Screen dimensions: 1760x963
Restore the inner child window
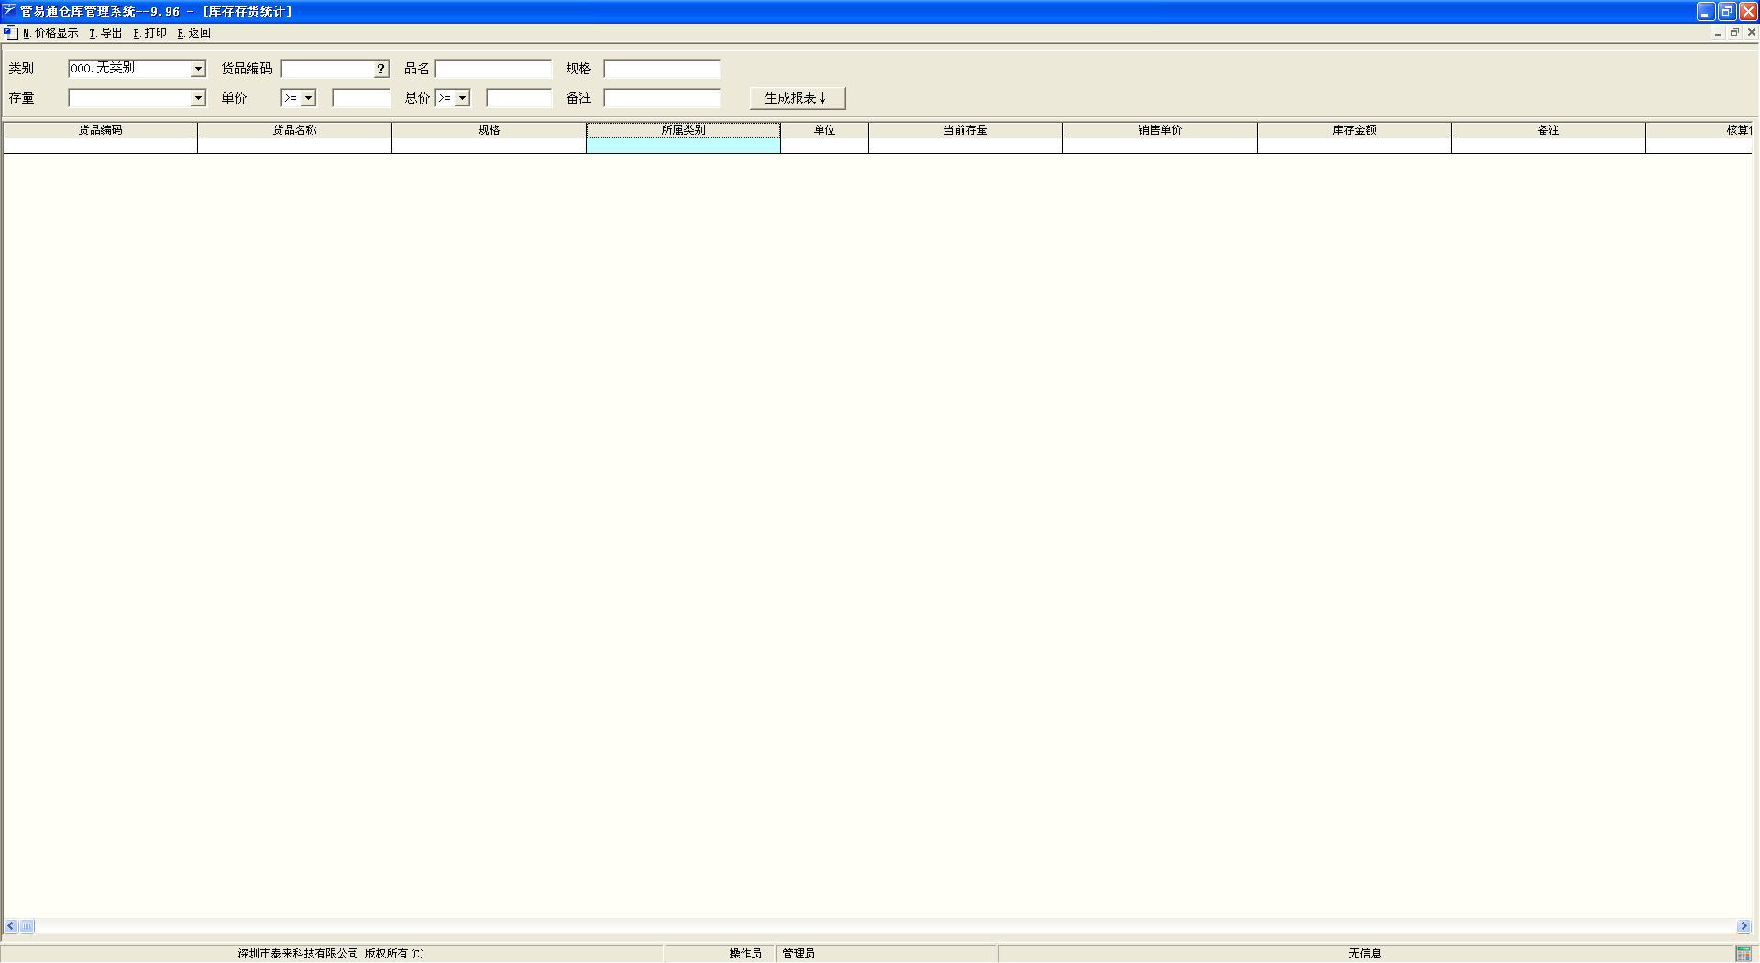[1734, 33]
